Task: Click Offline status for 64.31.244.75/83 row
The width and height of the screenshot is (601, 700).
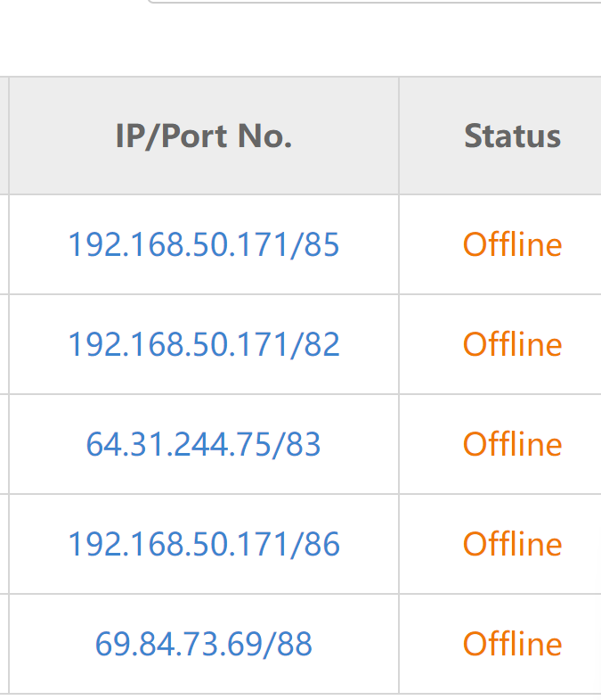Action: [x=512, y=444]
